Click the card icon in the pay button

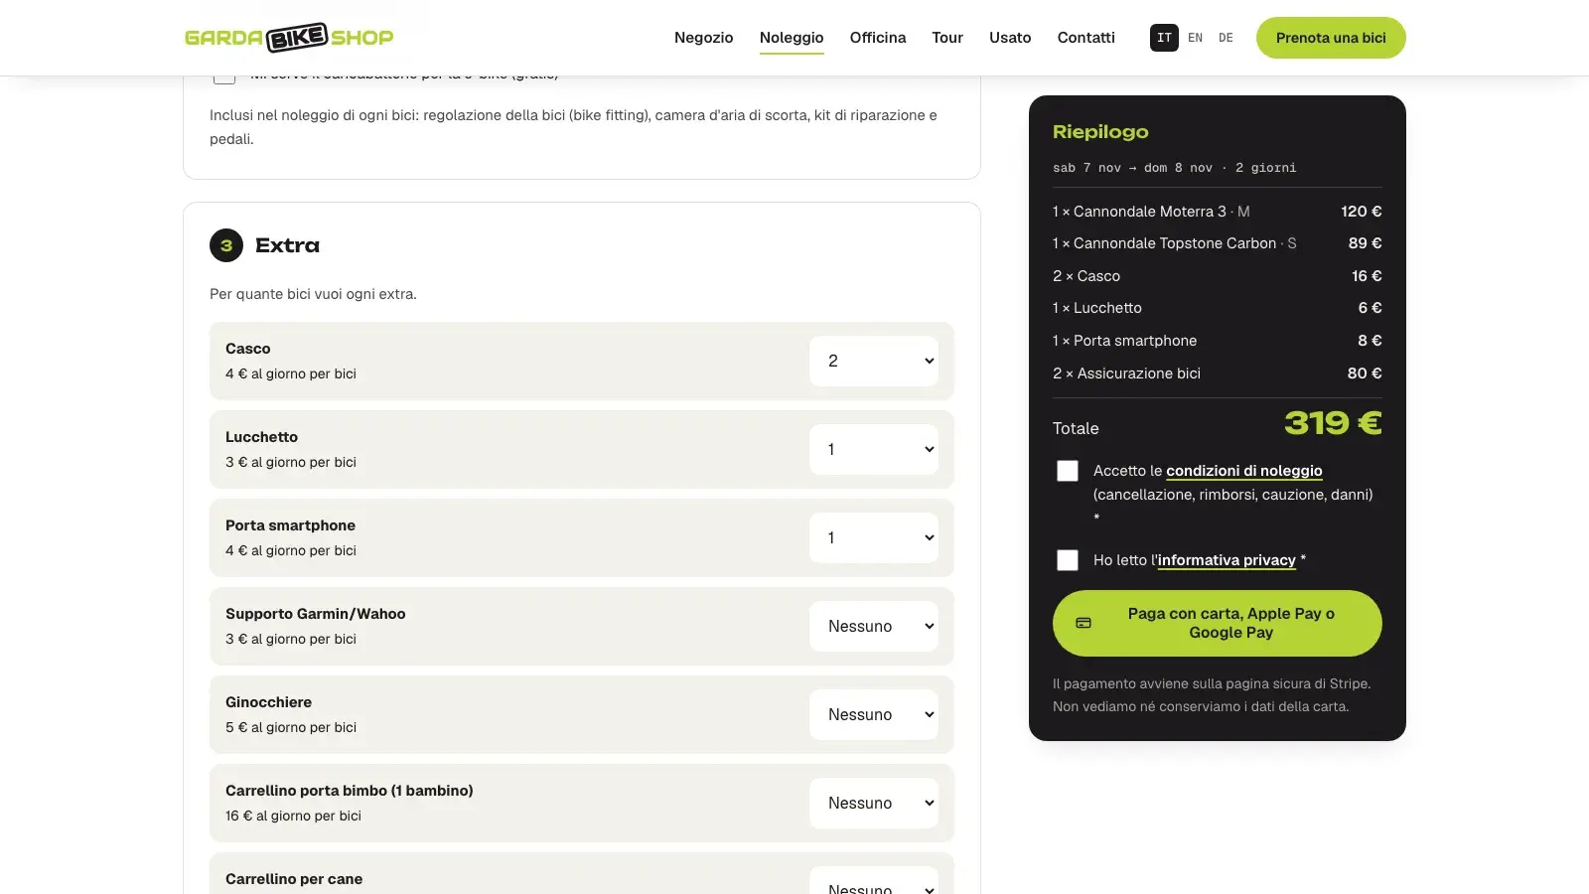(x=1083, y=623)
